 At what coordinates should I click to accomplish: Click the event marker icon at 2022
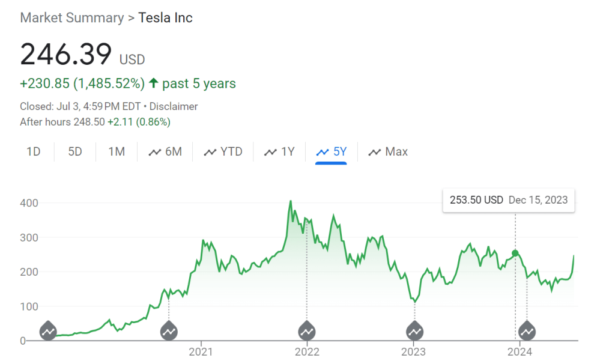307,330
